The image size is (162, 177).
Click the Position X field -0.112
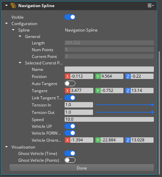(x=82, y=76)
